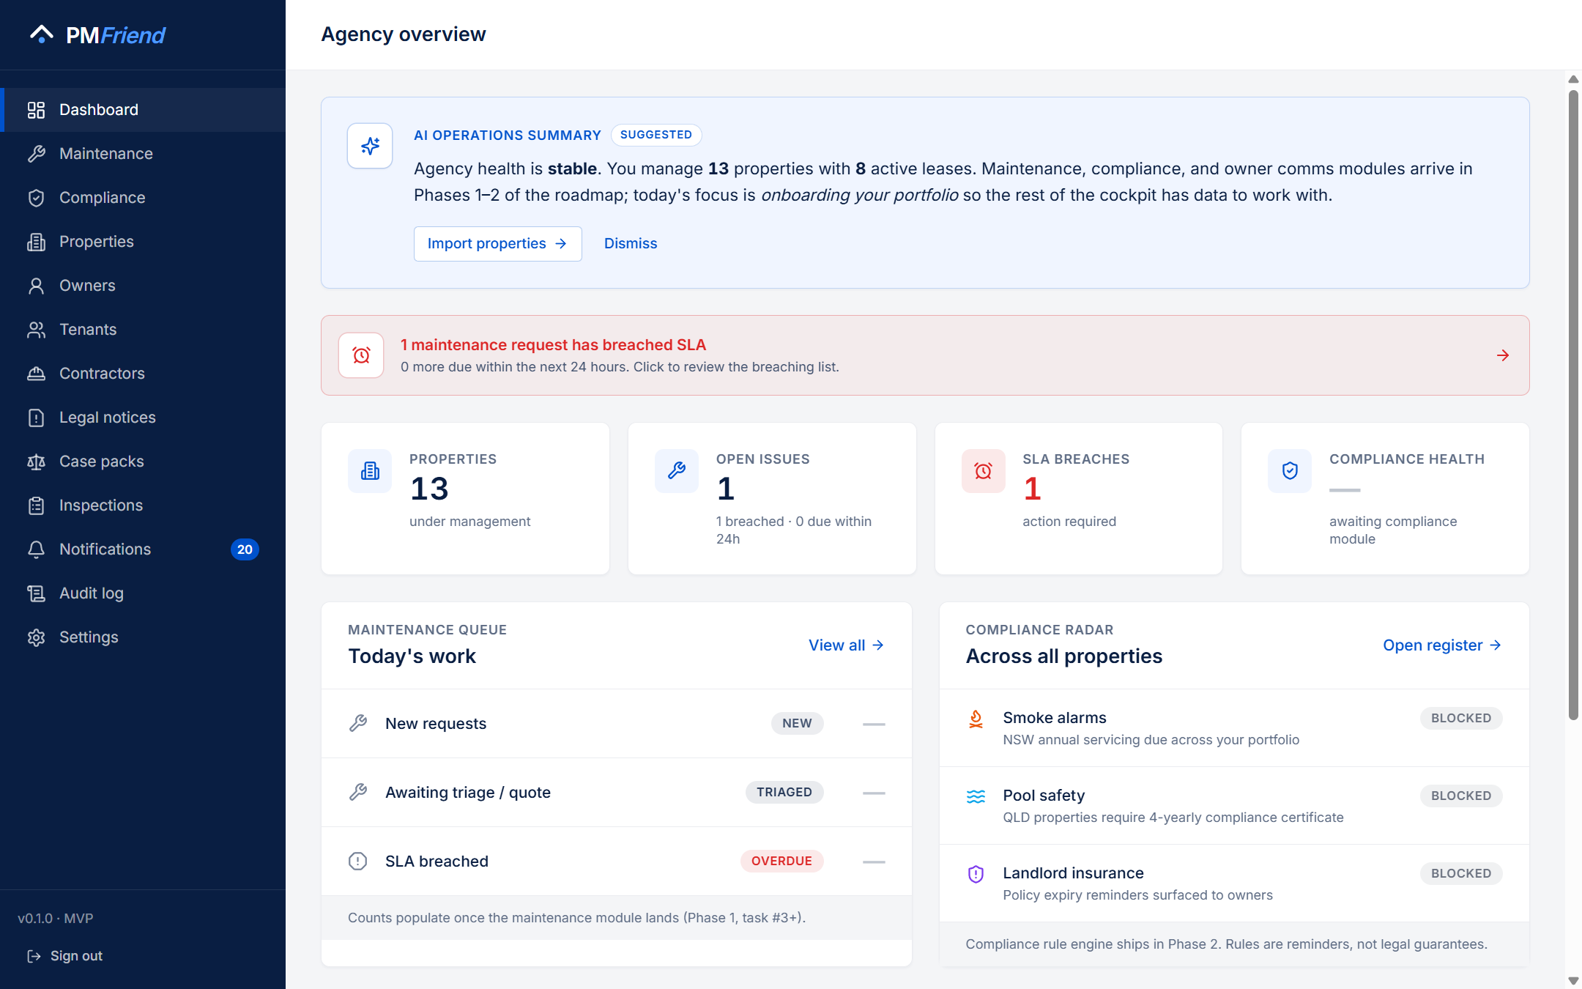
Task: Click BLOCKED badge on Smoke alarms row
Action: click(1461, 719)
